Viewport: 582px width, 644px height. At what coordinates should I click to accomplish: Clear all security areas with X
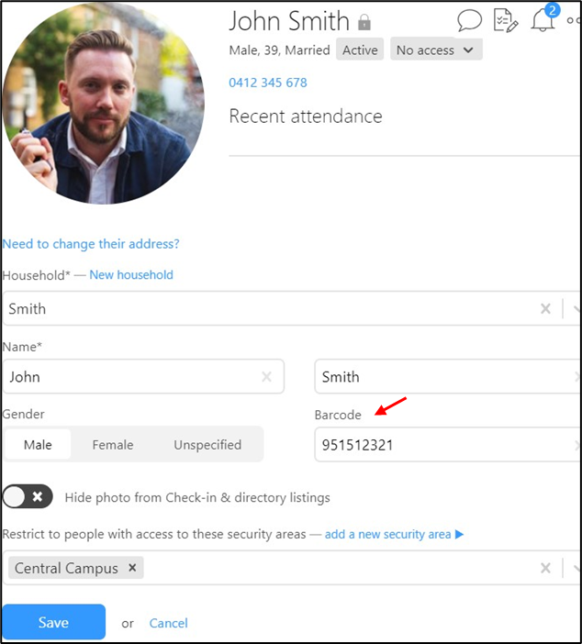point(545,568)
